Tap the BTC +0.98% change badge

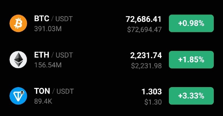pyautogui.click(x=191, y=23)
